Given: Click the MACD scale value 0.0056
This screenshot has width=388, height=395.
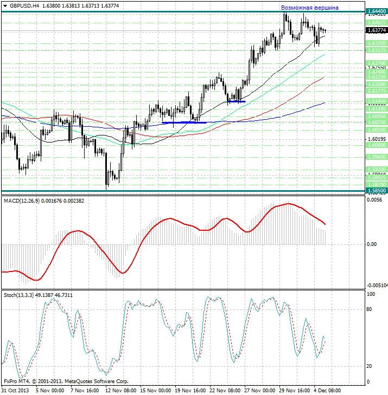Looking at the screenshot, I should pos(374,200).
